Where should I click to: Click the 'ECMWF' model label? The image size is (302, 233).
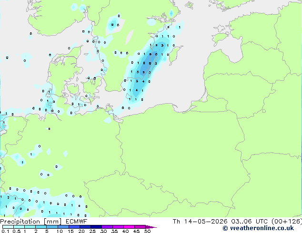click(77, 222)
